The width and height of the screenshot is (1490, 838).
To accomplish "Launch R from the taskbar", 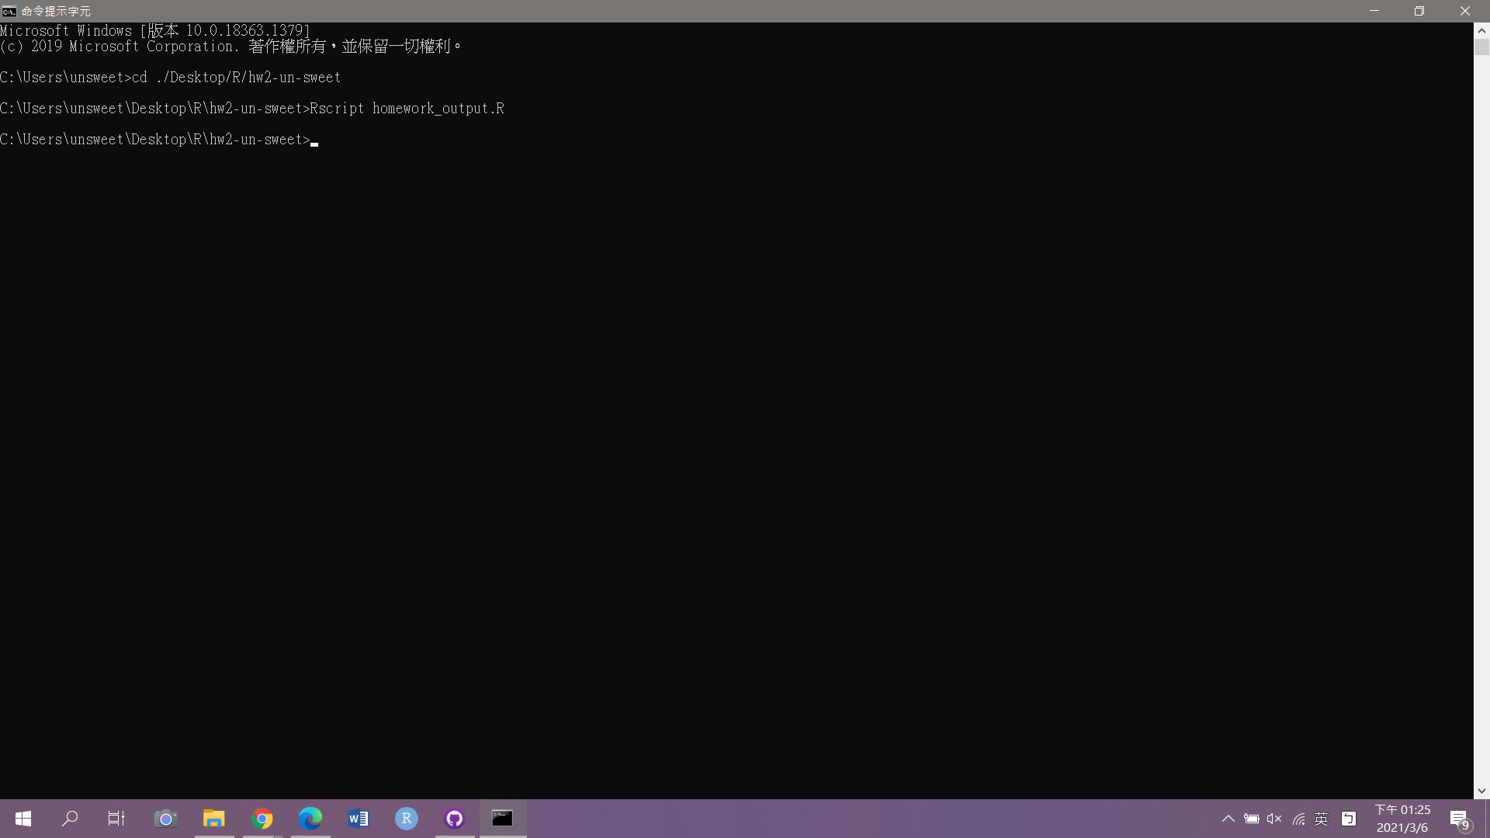I will tap(406, 819).
